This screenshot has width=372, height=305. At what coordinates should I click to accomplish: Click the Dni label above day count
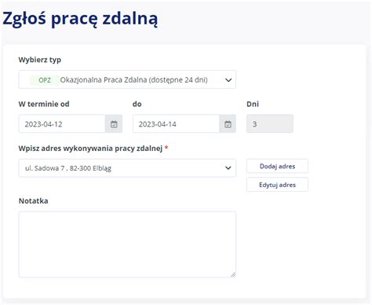coord(253,104)
